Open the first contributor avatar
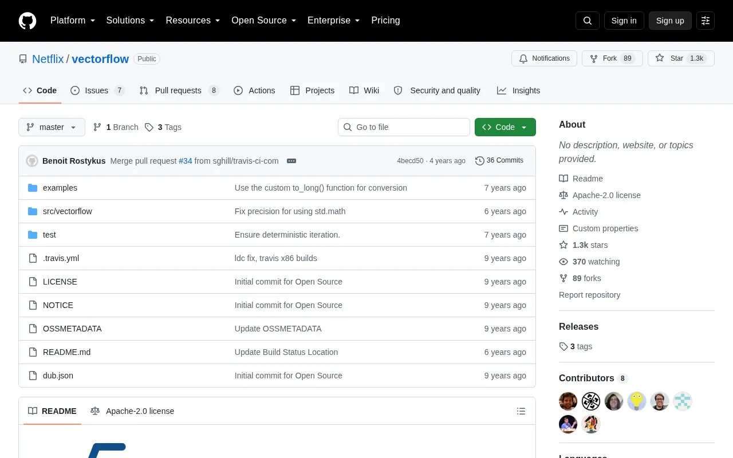The image size is (733, 458). pos(568,401)
